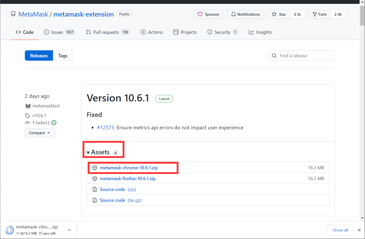This screenshot has width=365, height=239.
Task: Click the green verified check icon
Action: [x=54, y=123]
